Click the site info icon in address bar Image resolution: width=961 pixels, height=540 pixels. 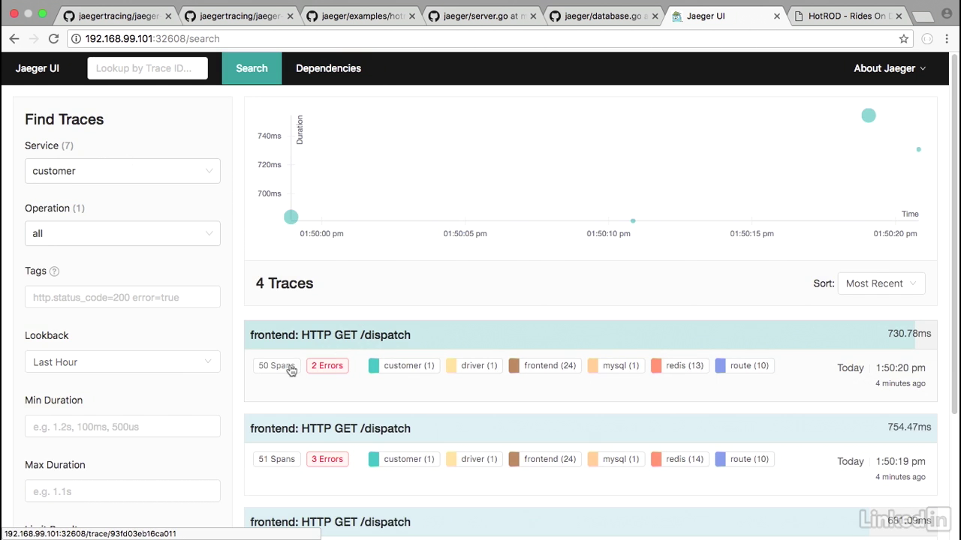[76, 39]
